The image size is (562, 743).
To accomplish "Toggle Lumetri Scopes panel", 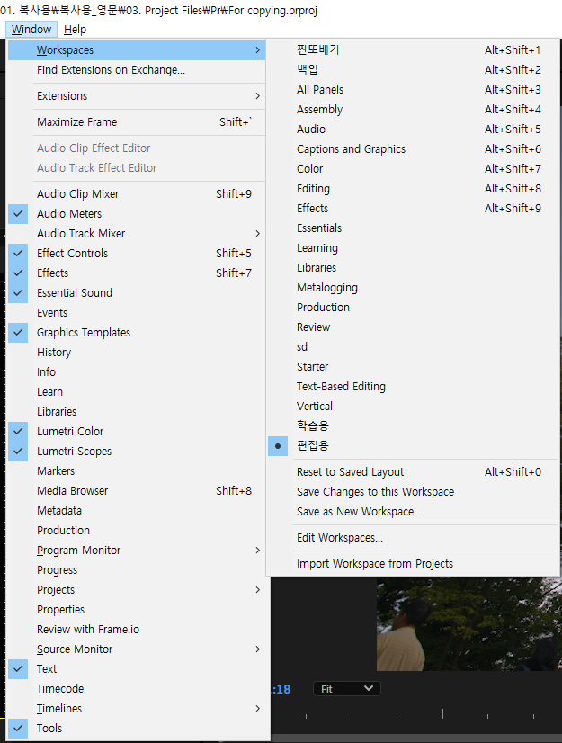I will pos(137,452).
